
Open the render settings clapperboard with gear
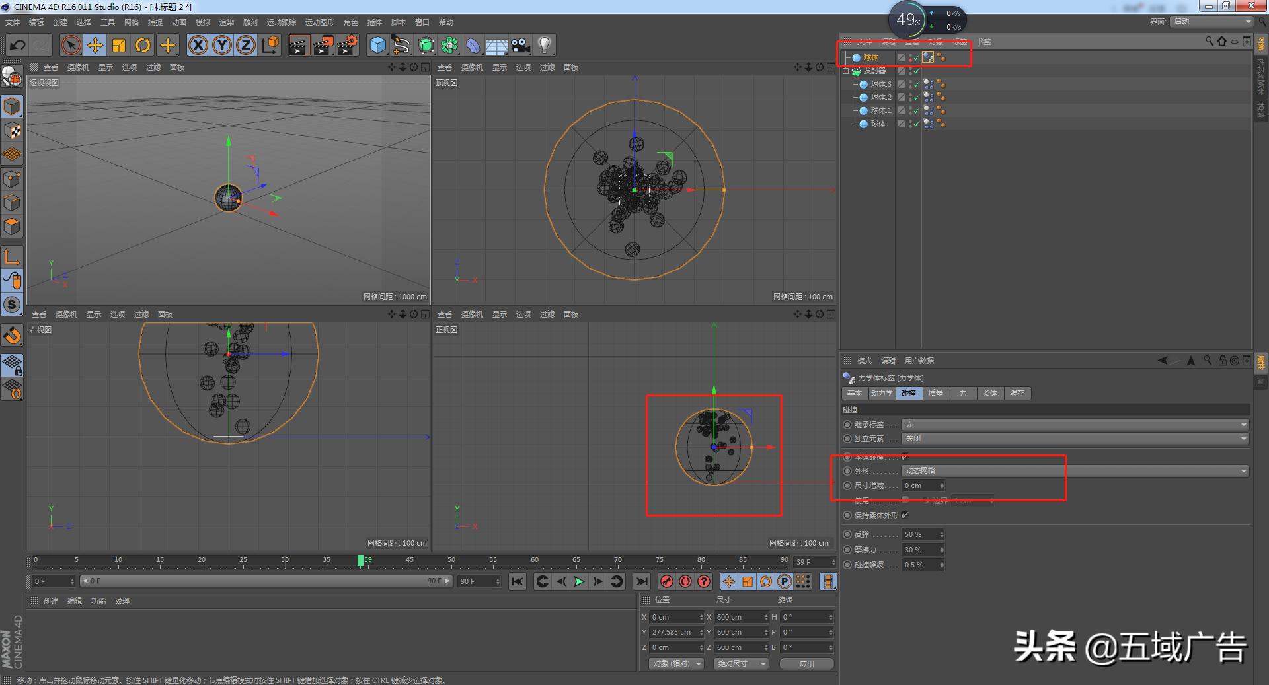tap(347, 46)
